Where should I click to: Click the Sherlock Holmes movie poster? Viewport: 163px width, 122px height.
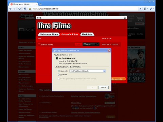pyautogui.click(x=136, y=65)
